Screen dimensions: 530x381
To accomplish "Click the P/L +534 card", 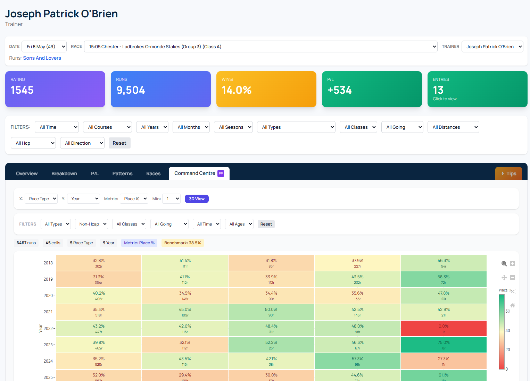I will coord(372,89).
